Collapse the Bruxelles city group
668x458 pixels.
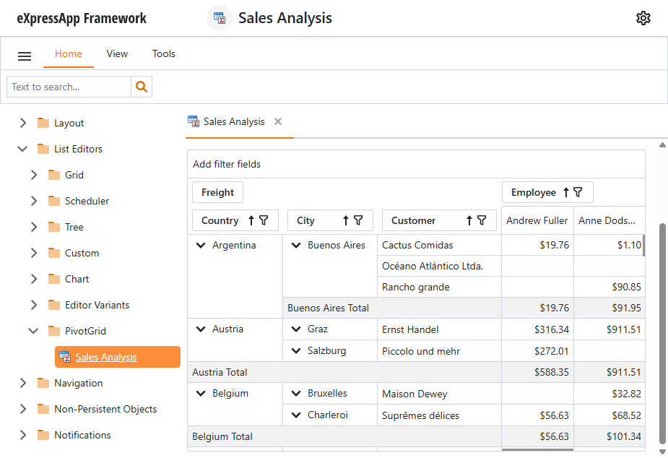click(296, 394)
